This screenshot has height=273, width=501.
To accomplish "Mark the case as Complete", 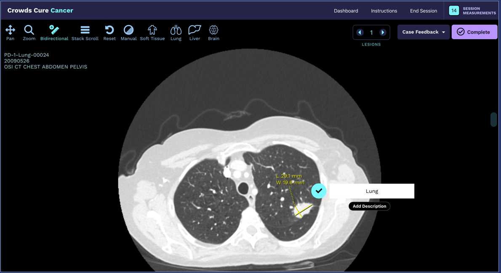I will (474, 32).
